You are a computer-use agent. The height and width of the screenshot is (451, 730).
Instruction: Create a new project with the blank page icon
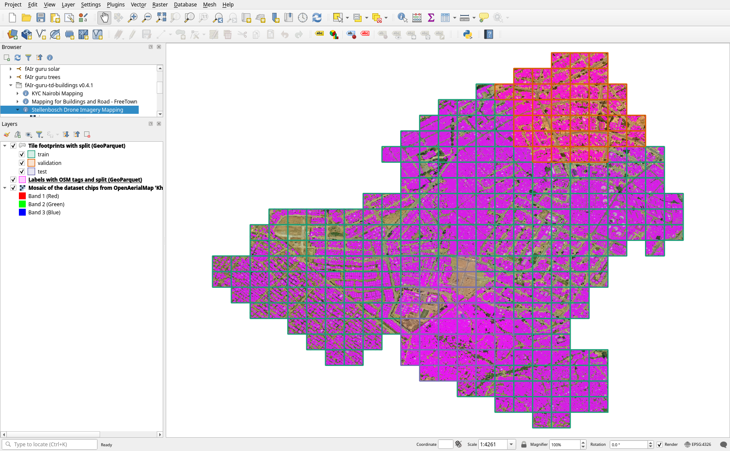coord(12,18)
